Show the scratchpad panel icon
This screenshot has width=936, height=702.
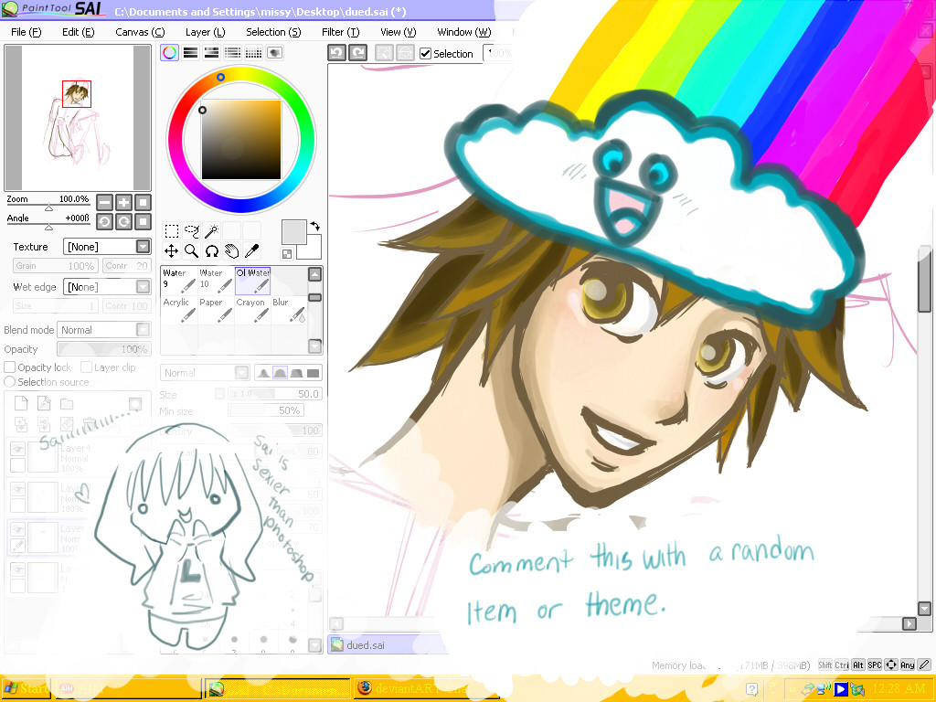(274, 52)
